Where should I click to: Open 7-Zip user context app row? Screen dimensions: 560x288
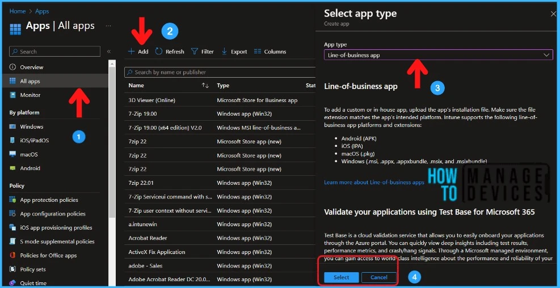point(220,210)
